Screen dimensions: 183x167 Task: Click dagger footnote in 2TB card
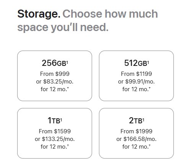(x=150, y=145)
